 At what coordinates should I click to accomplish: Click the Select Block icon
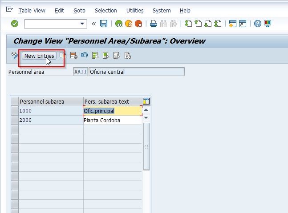point(106,56)
